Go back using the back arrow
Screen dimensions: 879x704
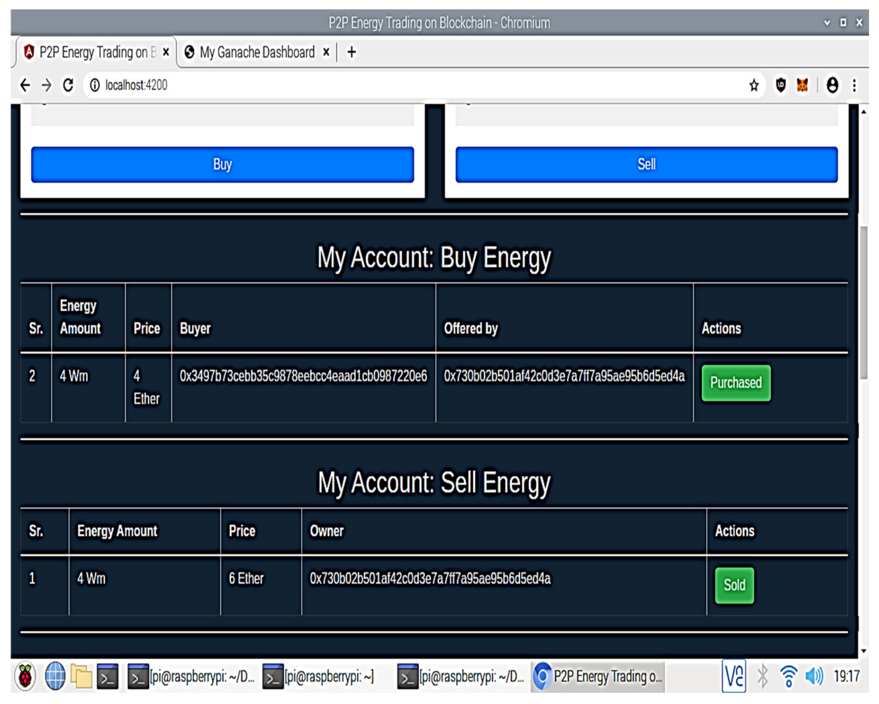pyautogui.click(x=25, y=85)
